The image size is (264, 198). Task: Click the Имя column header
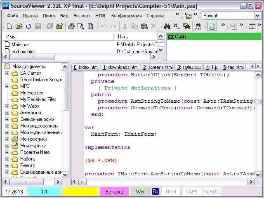tap(58, 37)
